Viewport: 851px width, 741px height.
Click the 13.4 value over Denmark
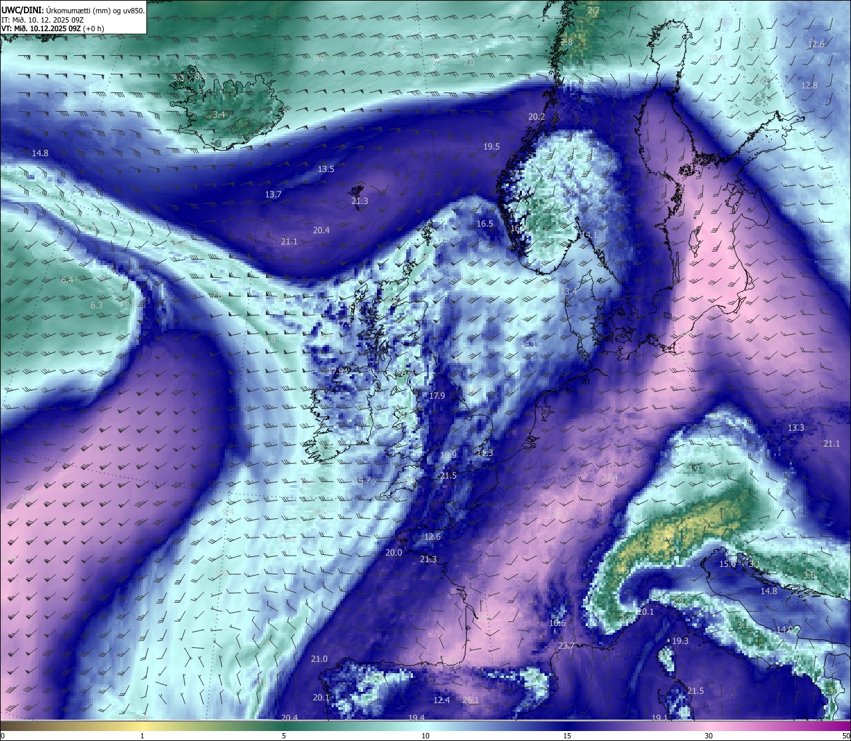coord(568,292)
